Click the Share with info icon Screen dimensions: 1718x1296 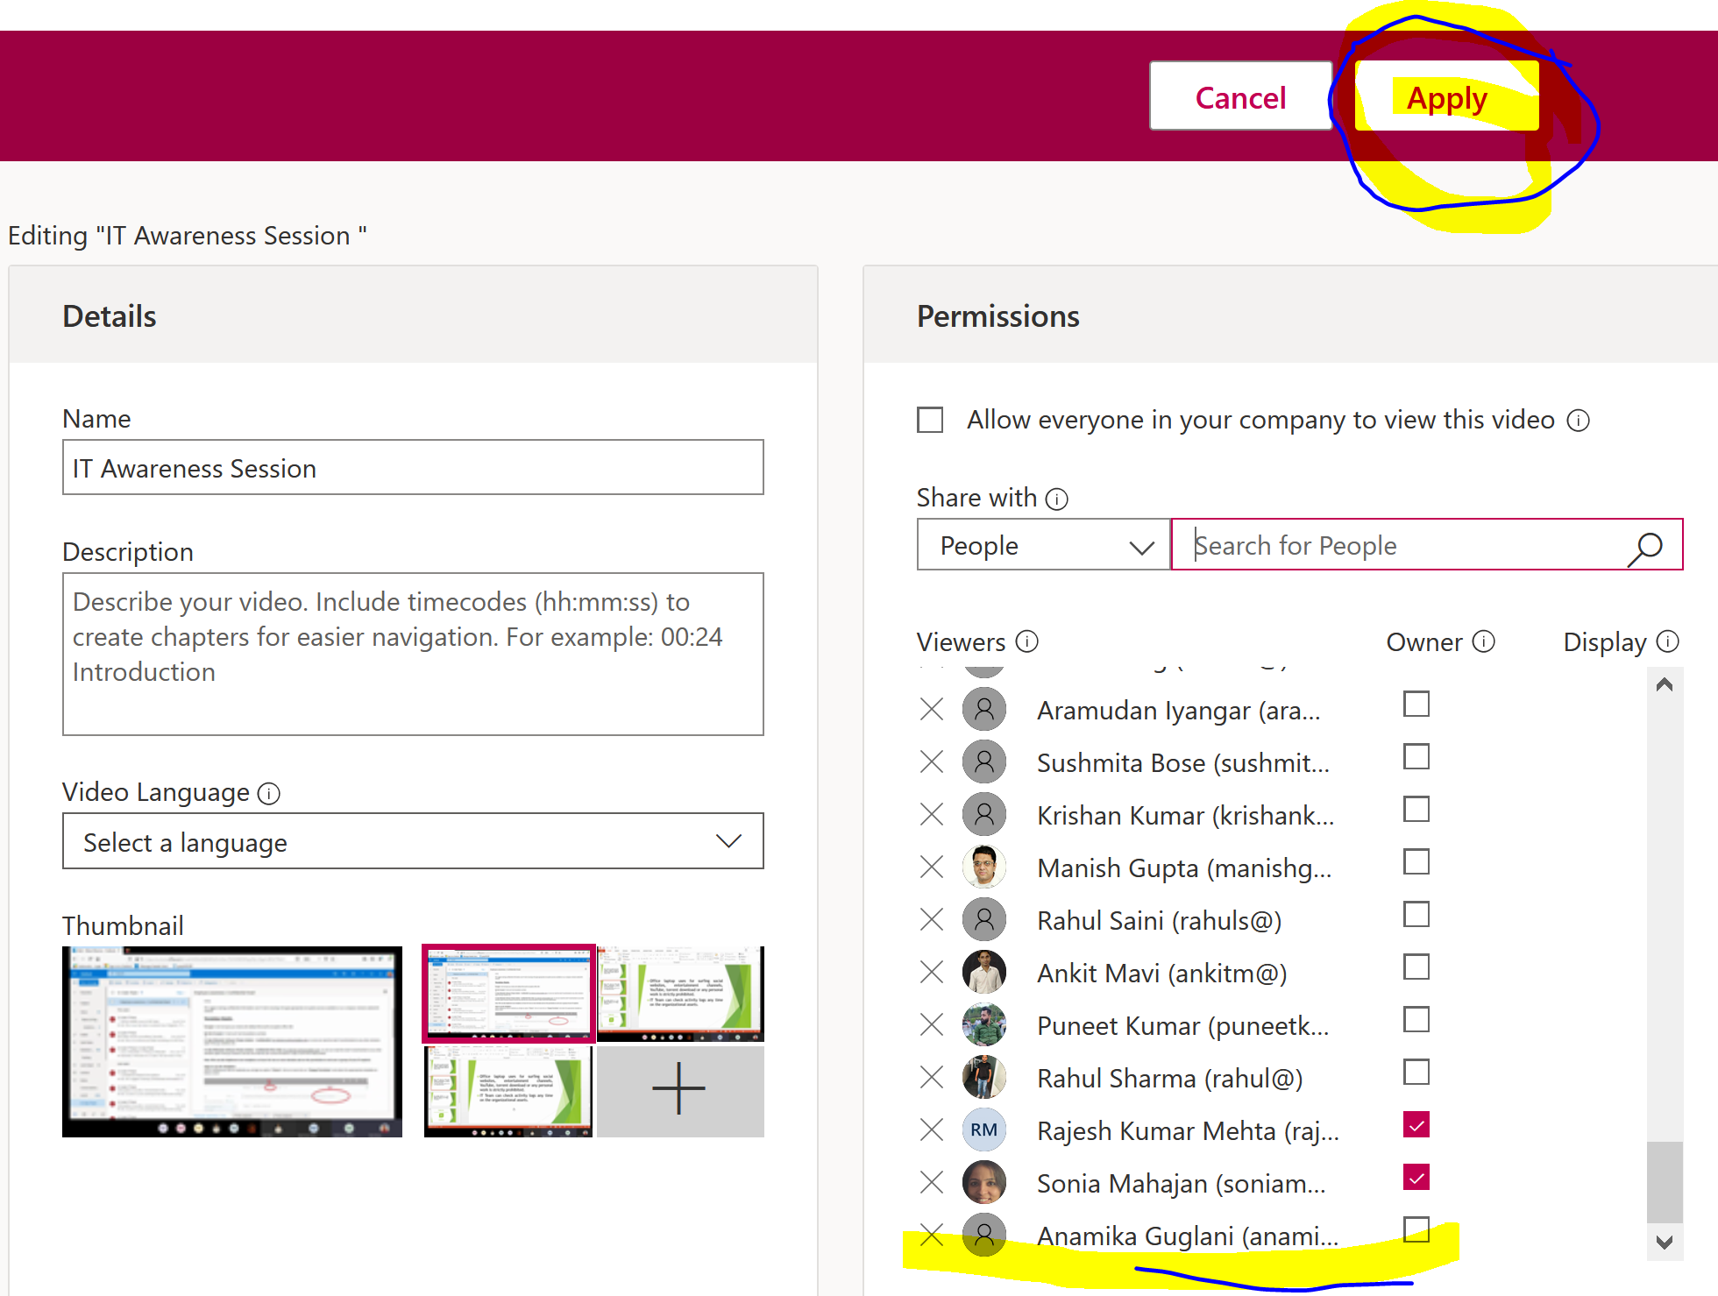(x=1058, y=499)
